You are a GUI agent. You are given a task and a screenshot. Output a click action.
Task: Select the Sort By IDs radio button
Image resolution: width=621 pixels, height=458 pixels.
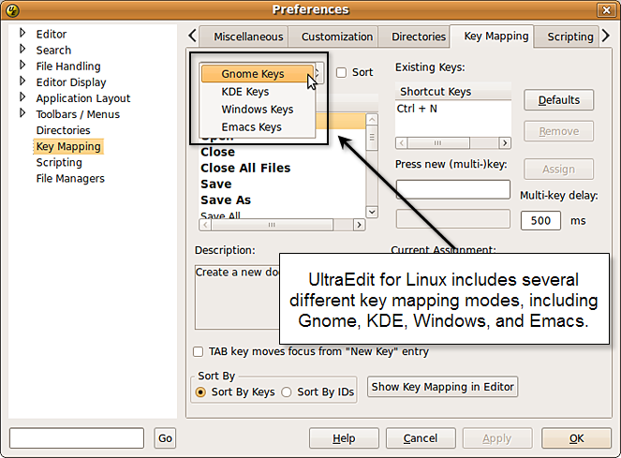tap(287, 392)
